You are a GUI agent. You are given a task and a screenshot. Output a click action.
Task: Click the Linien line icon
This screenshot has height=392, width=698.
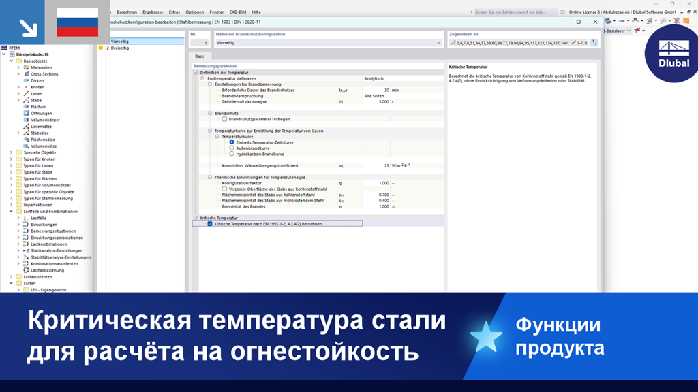27,94
